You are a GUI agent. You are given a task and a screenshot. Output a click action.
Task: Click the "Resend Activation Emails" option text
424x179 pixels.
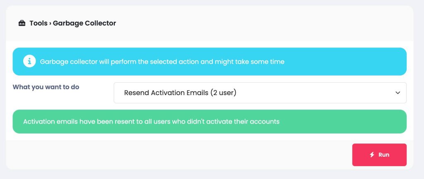(166, 93)
